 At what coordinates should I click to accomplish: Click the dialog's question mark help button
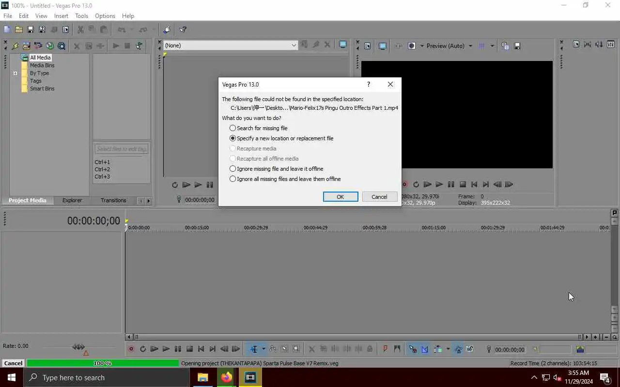[x=368, y=84]
